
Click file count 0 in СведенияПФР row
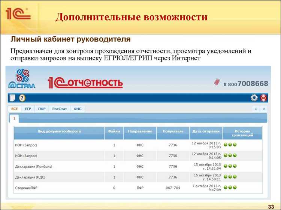click(x=114, y=188)
